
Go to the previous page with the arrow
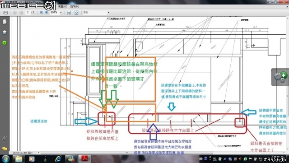tap(15, 13)
